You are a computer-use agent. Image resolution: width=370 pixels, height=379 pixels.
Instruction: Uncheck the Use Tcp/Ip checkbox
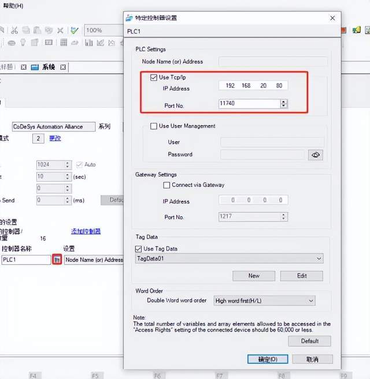pos(154,77)
